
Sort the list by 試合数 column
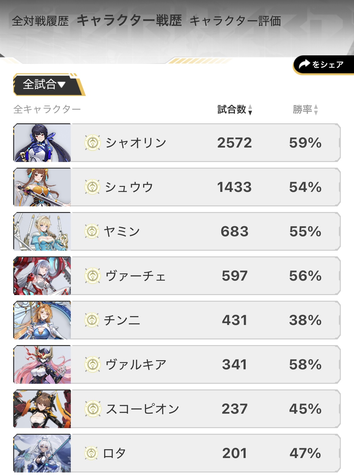coord(235,109)
